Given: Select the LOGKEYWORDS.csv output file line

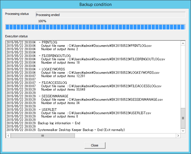Looking at the screenshot, I should 100,73.
